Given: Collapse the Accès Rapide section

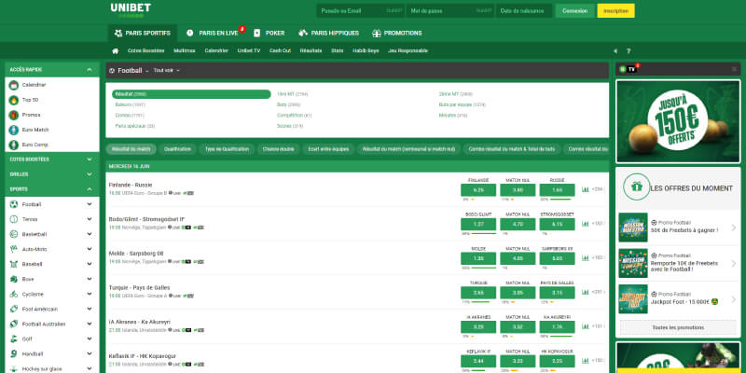Looking at the screenshot, I should pyautogui.click(x=90, y=69).
